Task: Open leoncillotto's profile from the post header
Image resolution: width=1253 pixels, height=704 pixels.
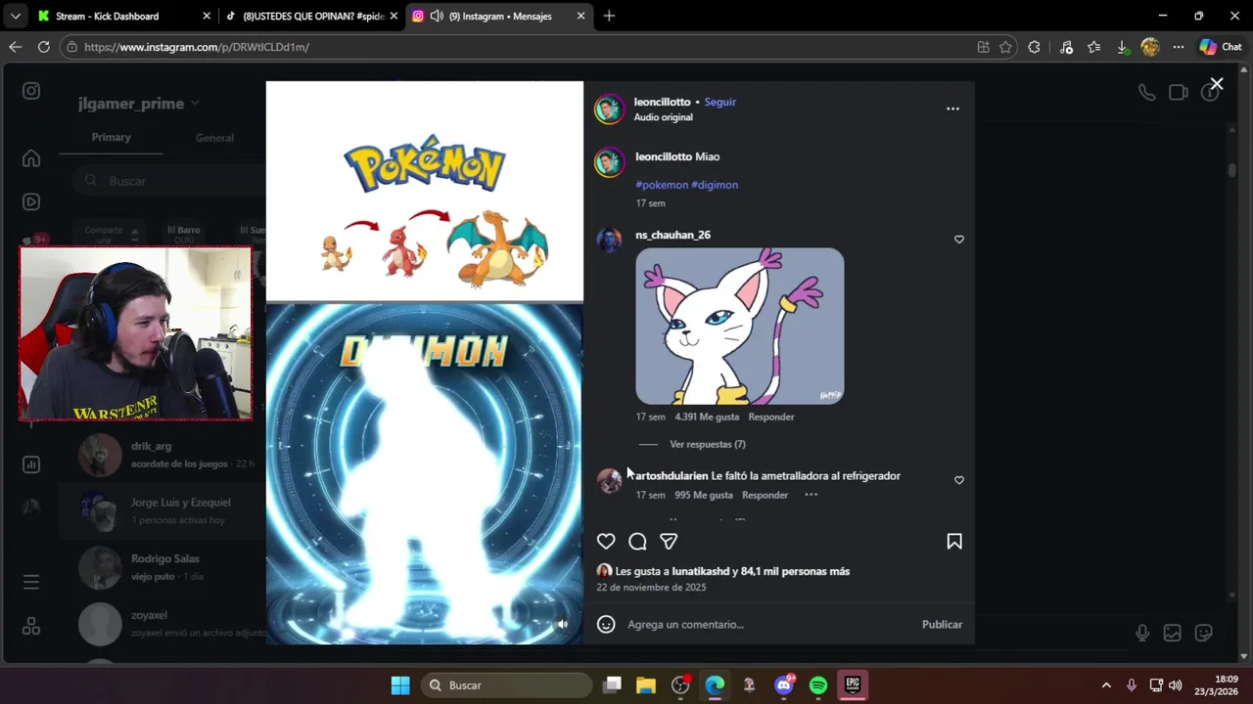Action: [662, 102]
